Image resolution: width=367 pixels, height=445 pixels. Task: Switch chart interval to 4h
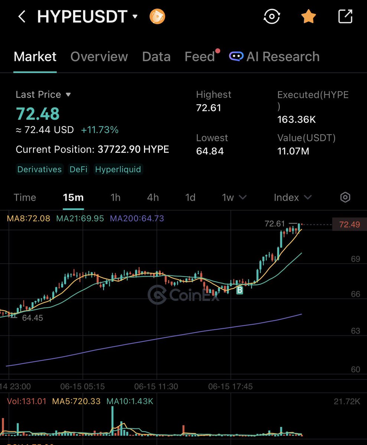click(153, 197)
